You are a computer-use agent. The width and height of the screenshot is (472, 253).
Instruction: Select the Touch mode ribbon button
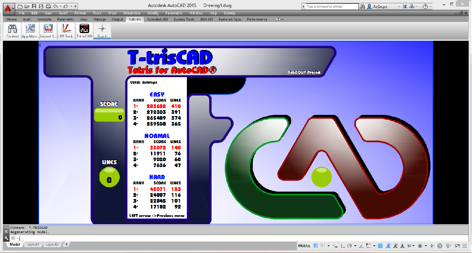(102, 31)
